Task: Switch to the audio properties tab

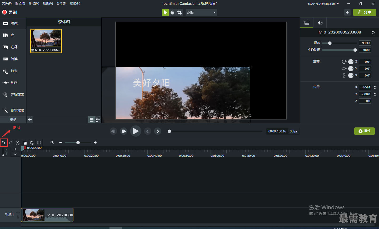Action: [320, 23]
